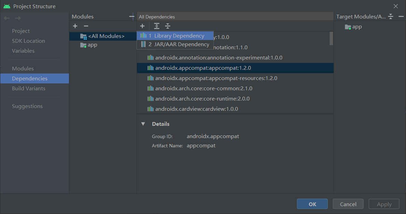Click the All Modules folder icon
406x214 pixels.
click(83, 37)
